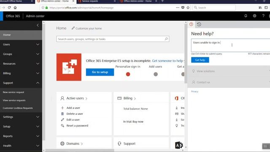Click the Get help button
Screen dimensions: 270x152
pos(200,60)
